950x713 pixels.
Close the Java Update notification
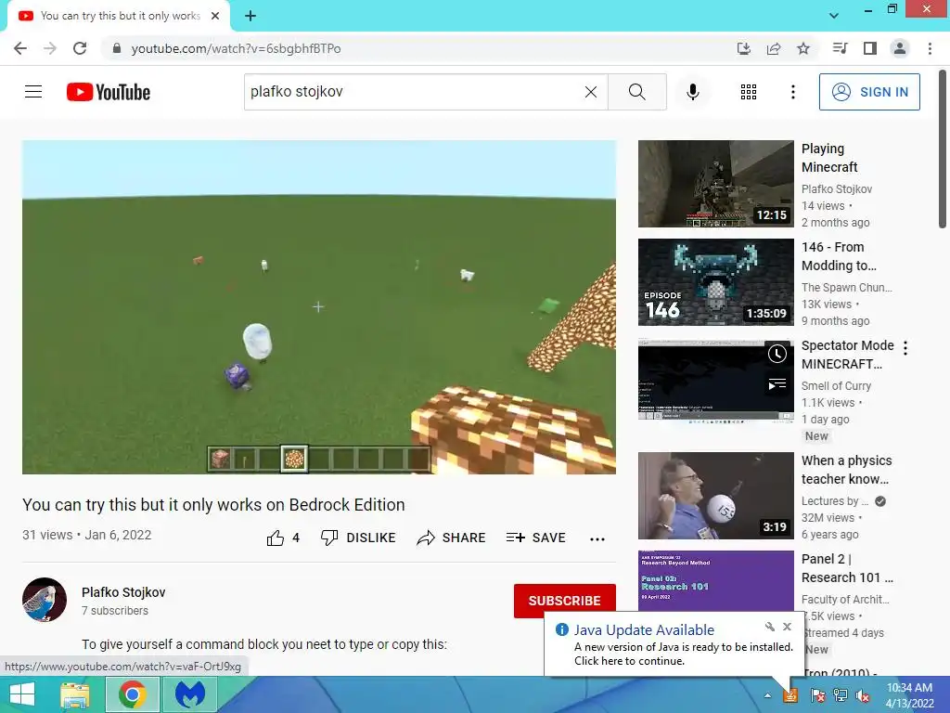click(787, 627)
